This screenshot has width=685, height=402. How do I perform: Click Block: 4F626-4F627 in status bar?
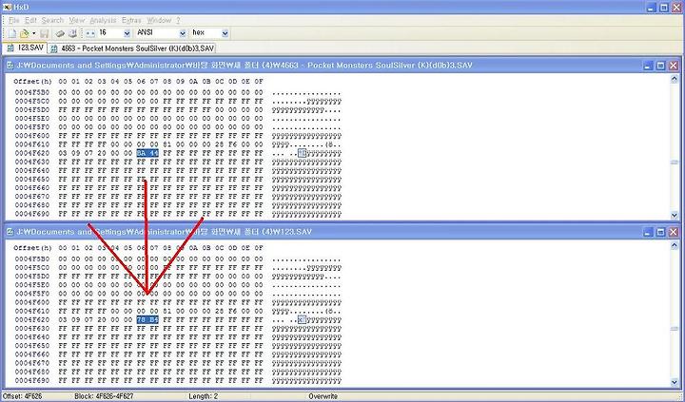(x=104, y=396)
